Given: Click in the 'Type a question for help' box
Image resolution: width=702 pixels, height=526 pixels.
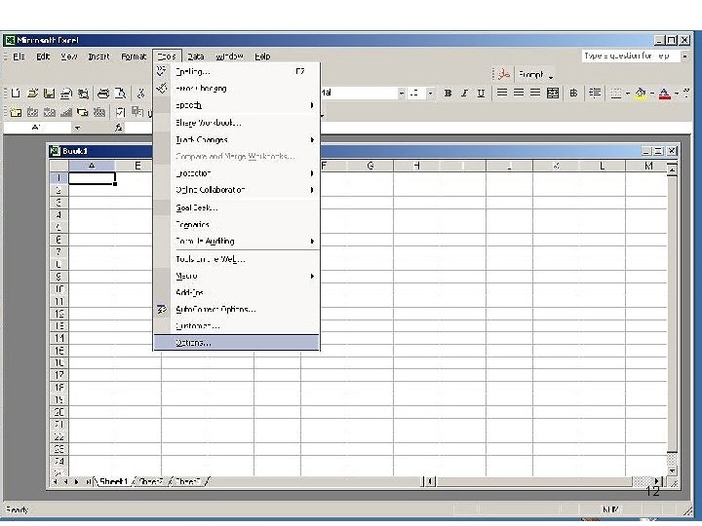Looking at the screenshot, I should 631,56.
